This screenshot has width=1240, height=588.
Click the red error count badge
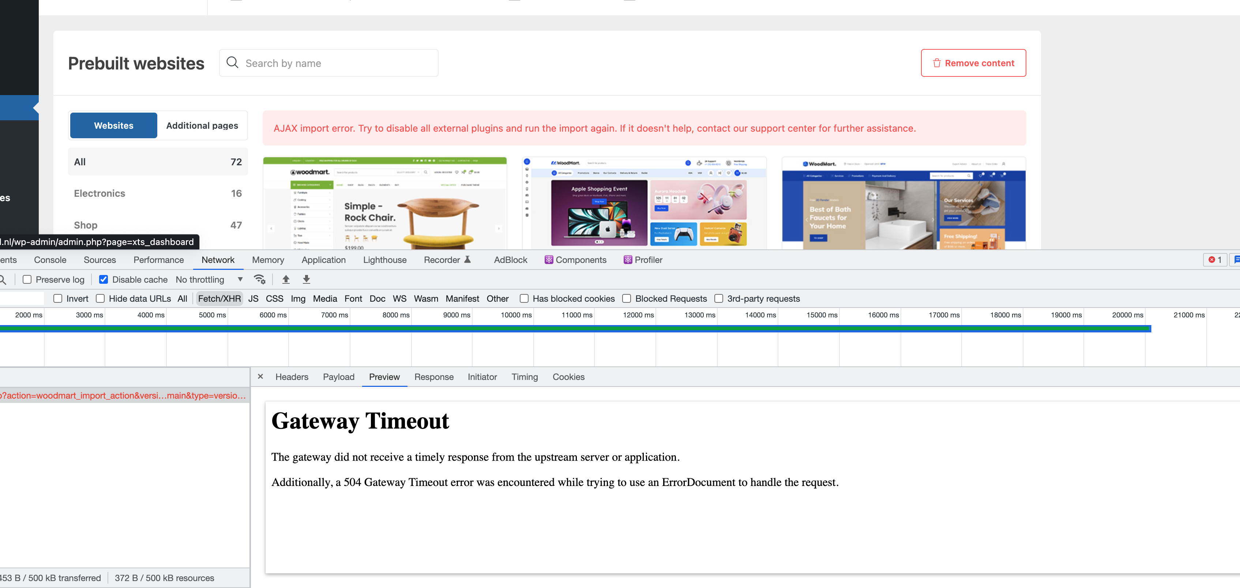[x=1214, y=260]
